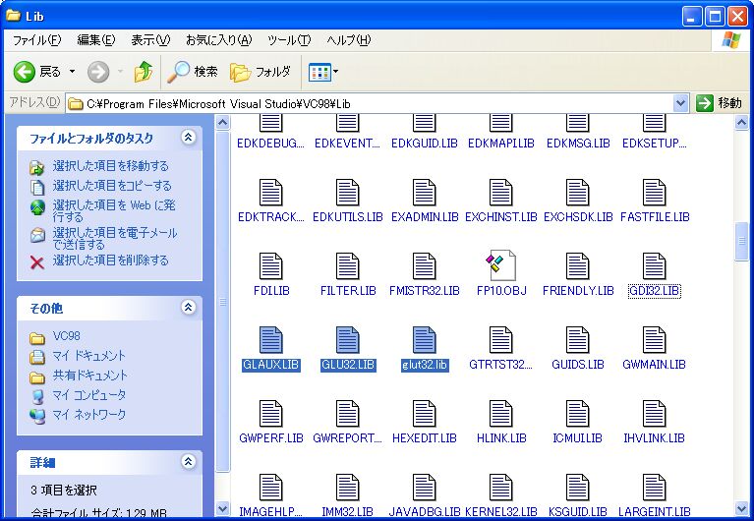Screen dimensions: 754x521
Task: Select the GWREPORT file icon
Action: (347, 413)
